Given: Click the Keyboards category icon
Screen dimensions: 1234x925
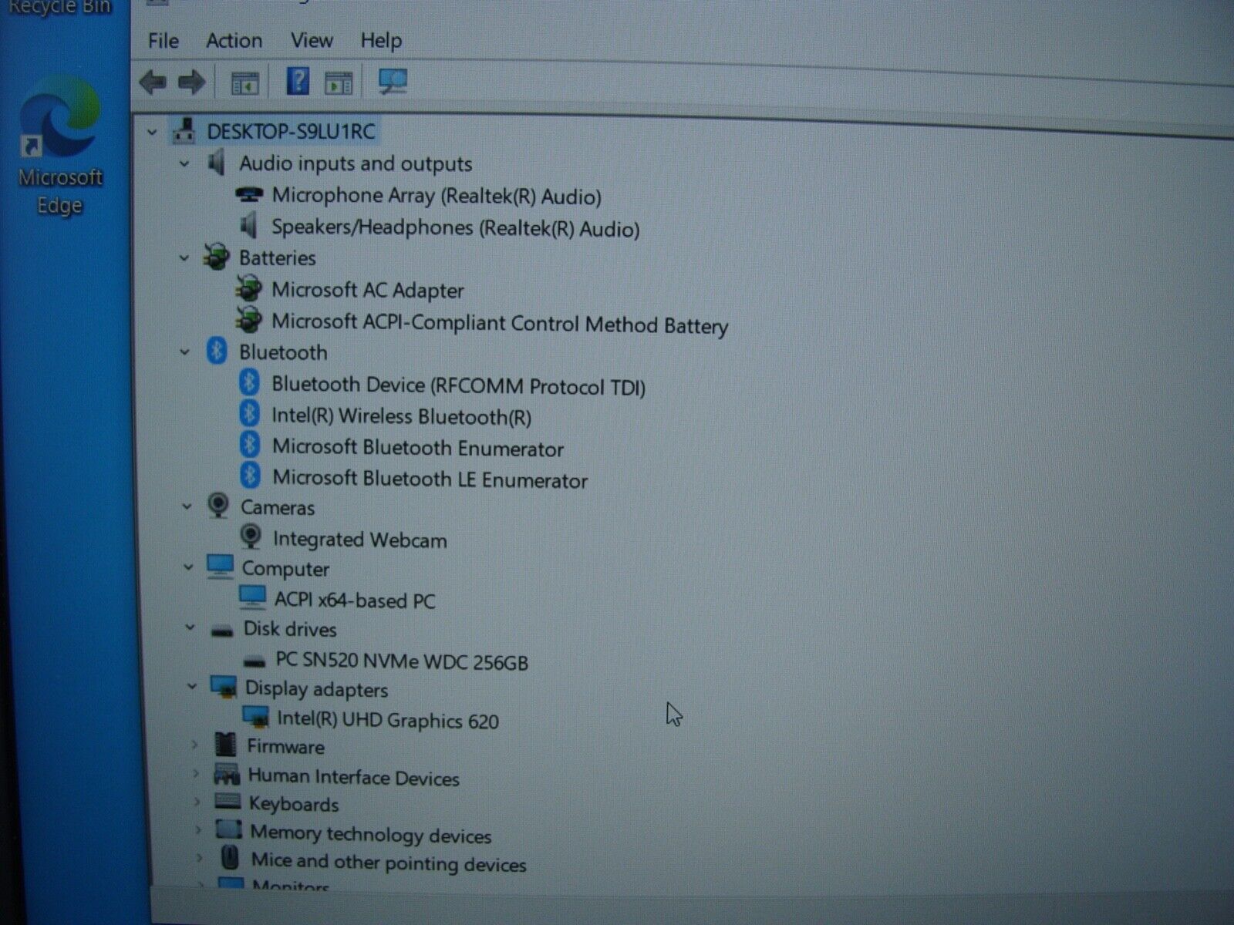Looking at the screenshot, I should point(228,802).
